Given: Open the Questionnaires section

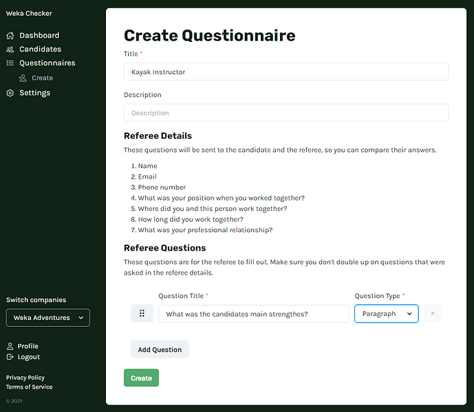Looking at the screenshot, I should [47, 63].
